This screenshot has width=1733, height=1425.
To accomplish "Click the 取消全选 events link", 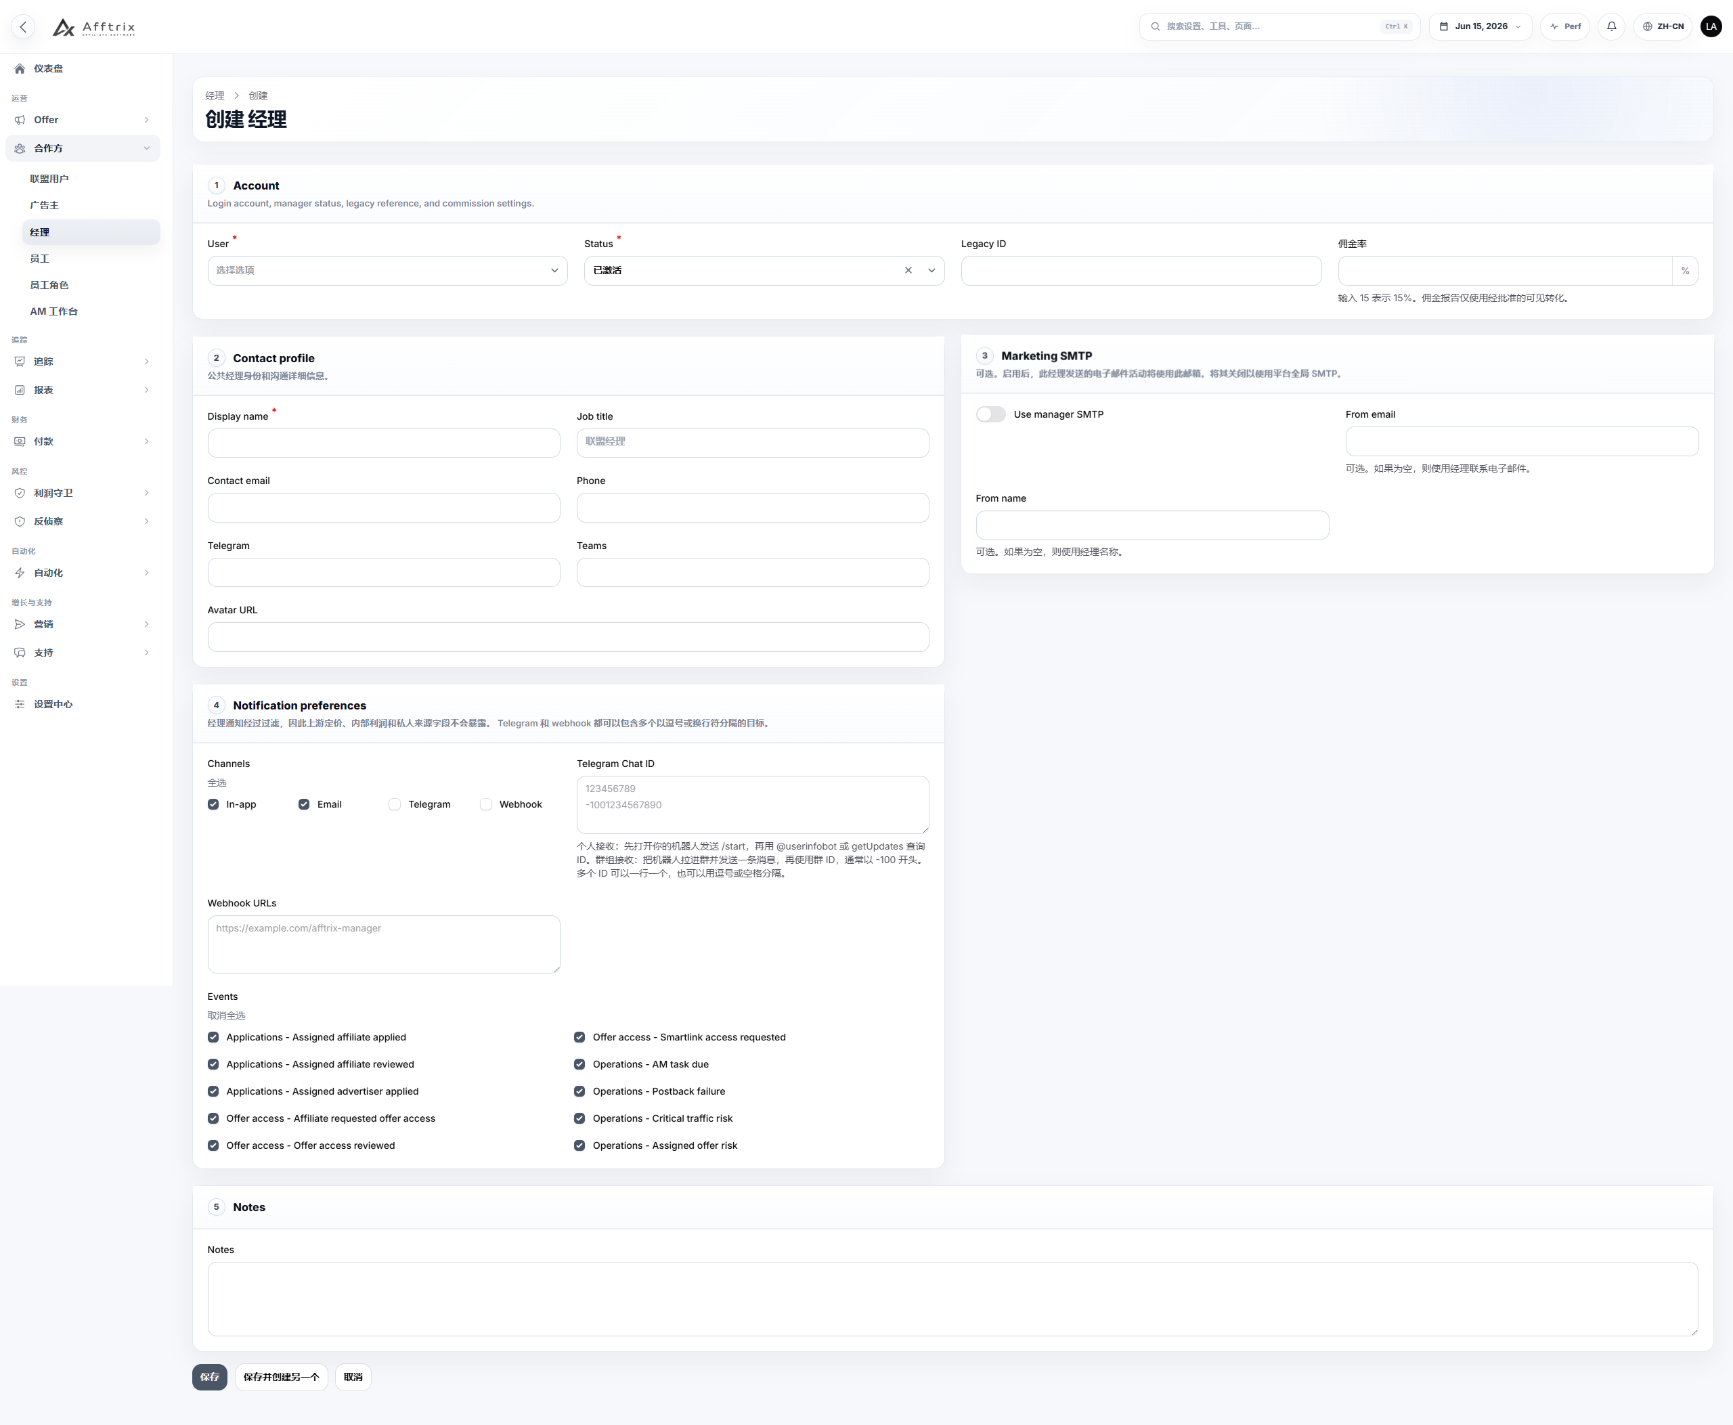I will pos(227,1015).
